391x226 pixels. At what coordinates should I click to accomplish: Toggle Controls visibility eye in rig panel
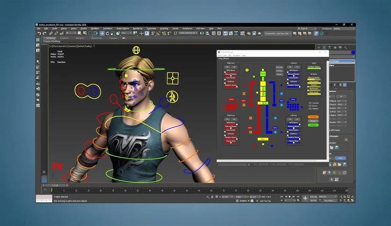point(310,103)
